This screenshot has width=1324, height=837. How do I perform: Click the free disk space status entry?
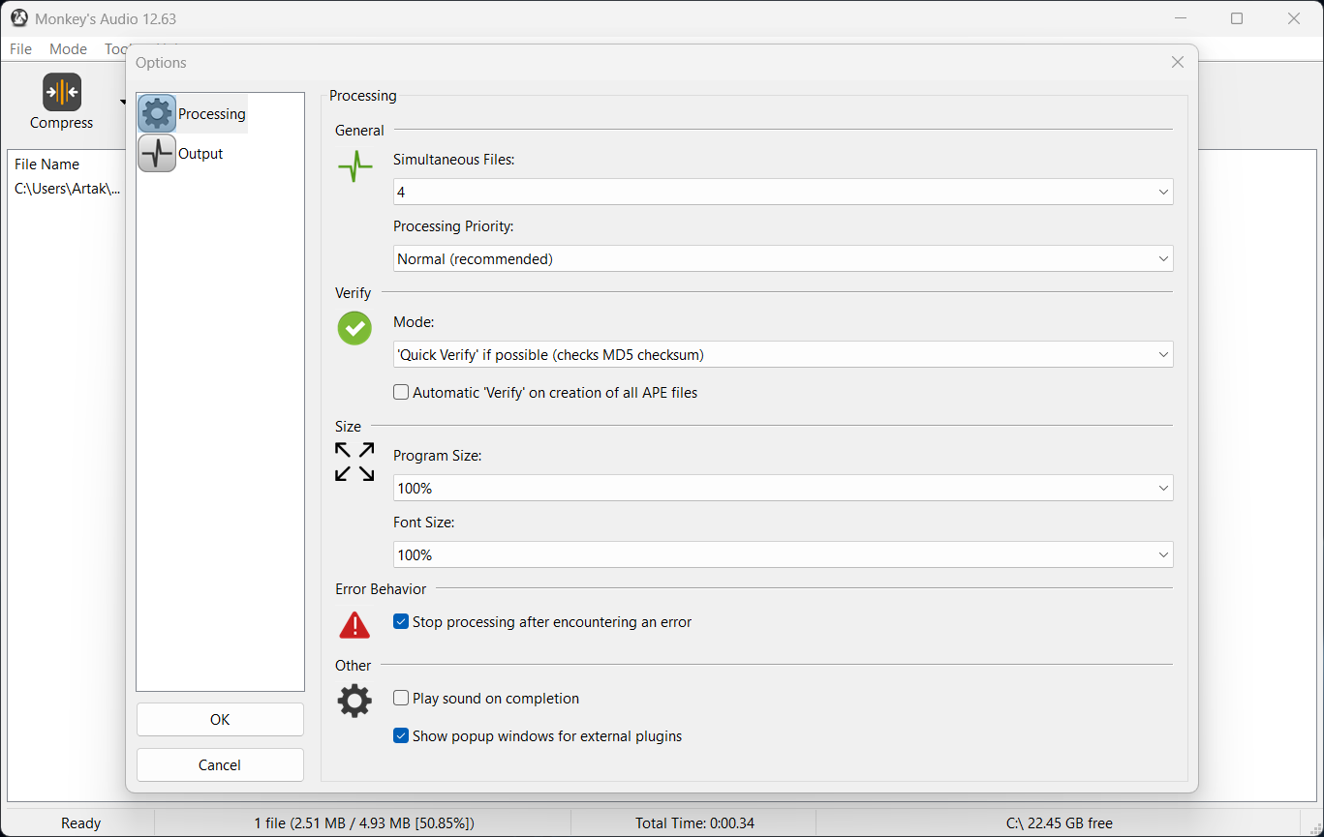coord(1060,823)
